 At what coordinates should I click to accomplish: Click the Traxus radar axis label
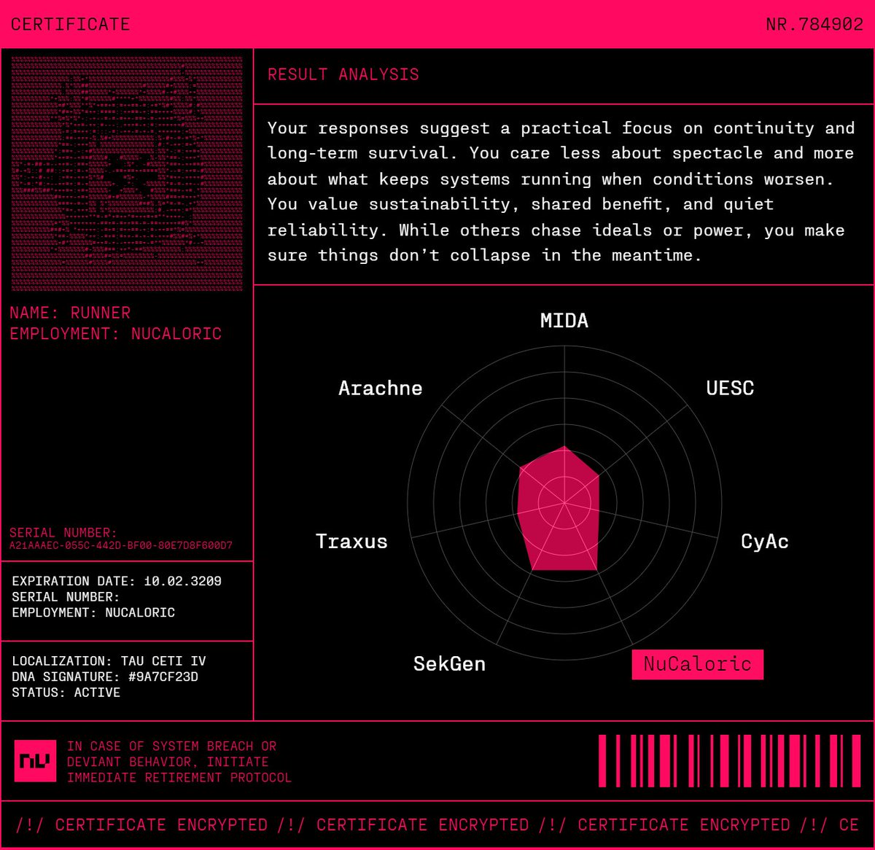point(351,542)
